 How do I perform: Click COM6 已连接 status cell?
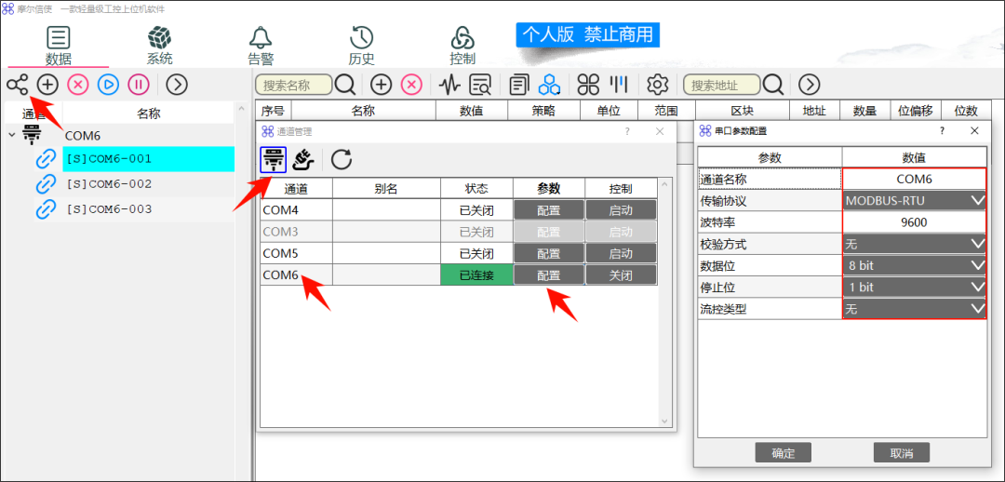click(476, 275)
